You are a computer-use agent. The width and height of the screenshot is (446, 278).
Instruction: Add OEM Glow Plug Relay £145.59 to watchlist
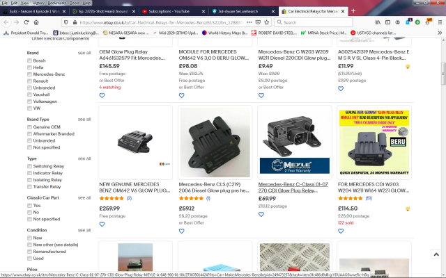point(102,96)
